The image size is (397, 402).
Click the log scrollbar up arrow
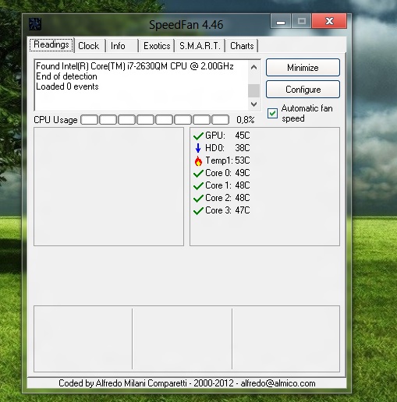(253, 67)
